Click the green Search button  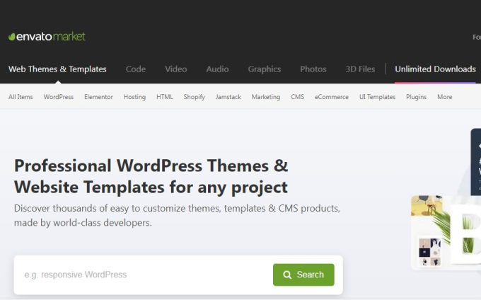point(303,275)
